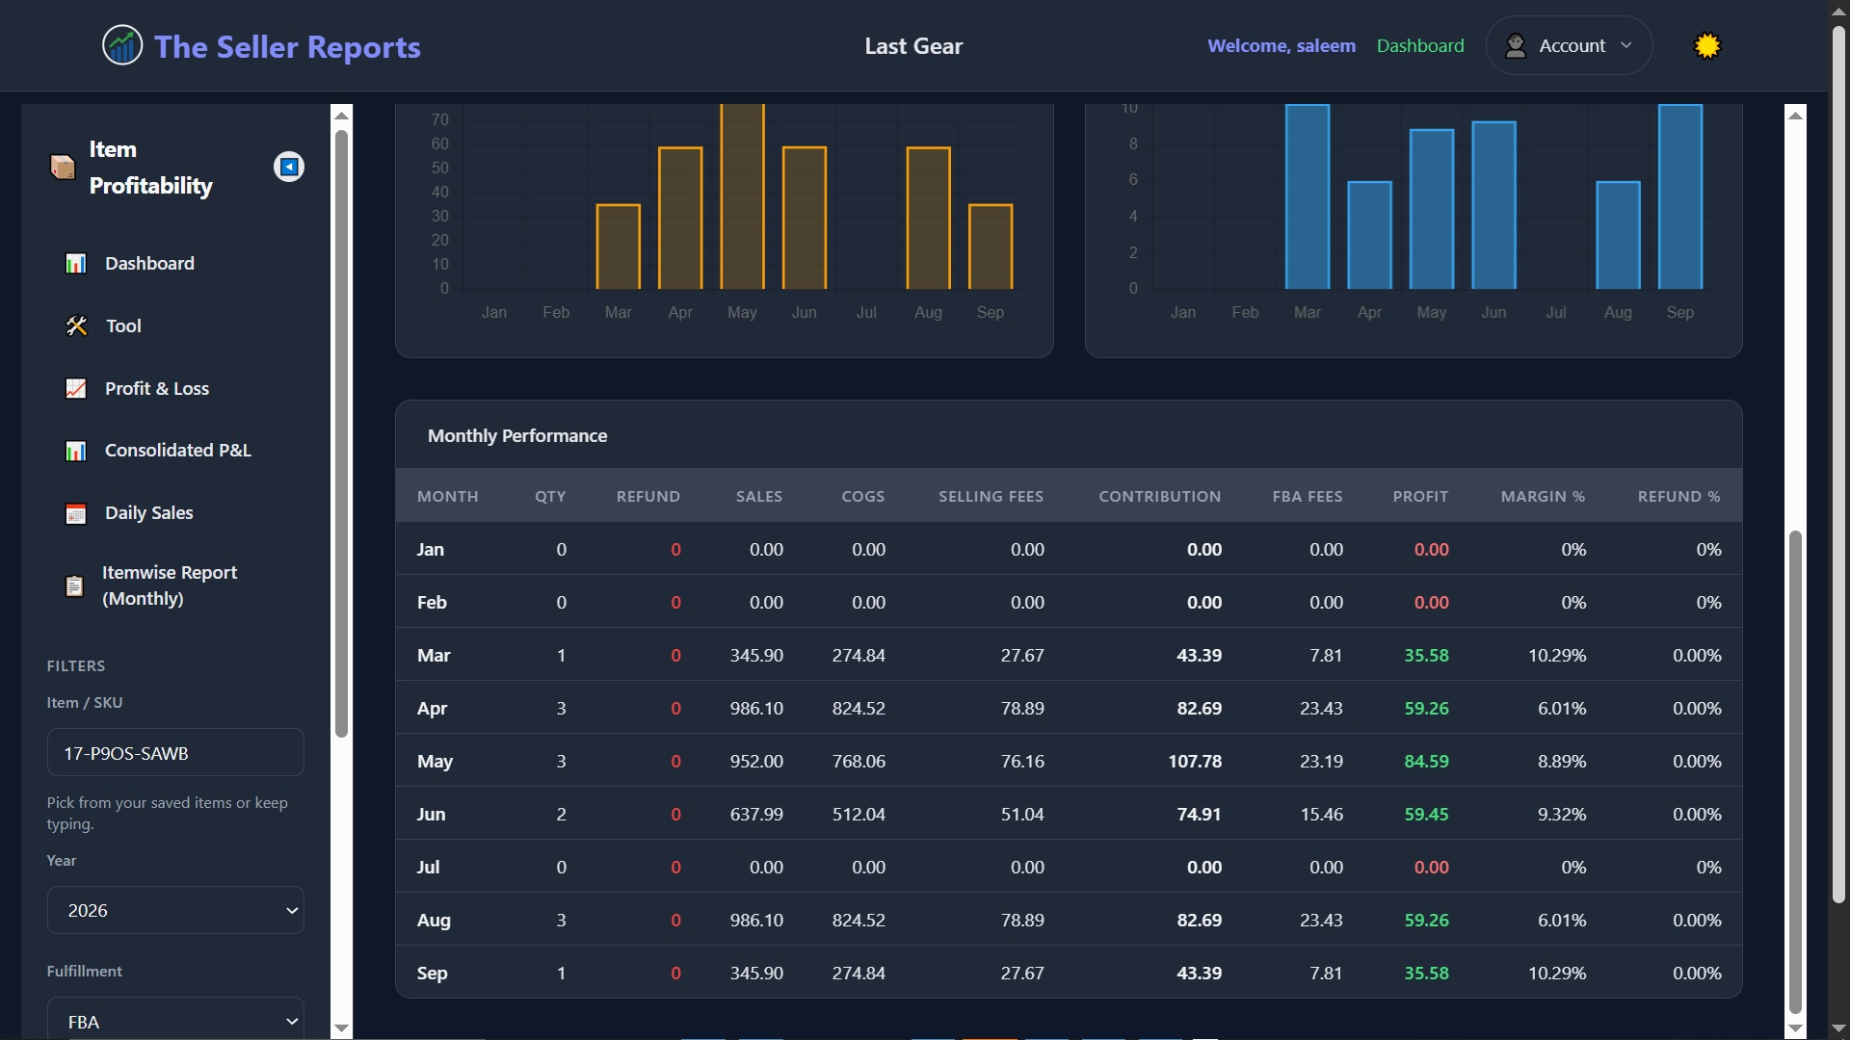Click the PROFIT column header
This screenshot has height=1040, width=1850.
coord(1420,496)
